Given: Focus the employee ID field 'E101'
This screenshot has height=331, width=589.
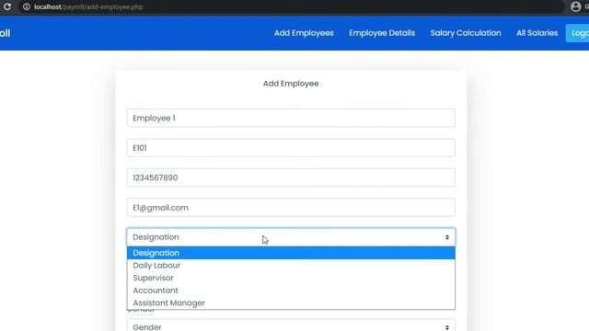Looking at the screenshot, I should [x=291, y=148].
